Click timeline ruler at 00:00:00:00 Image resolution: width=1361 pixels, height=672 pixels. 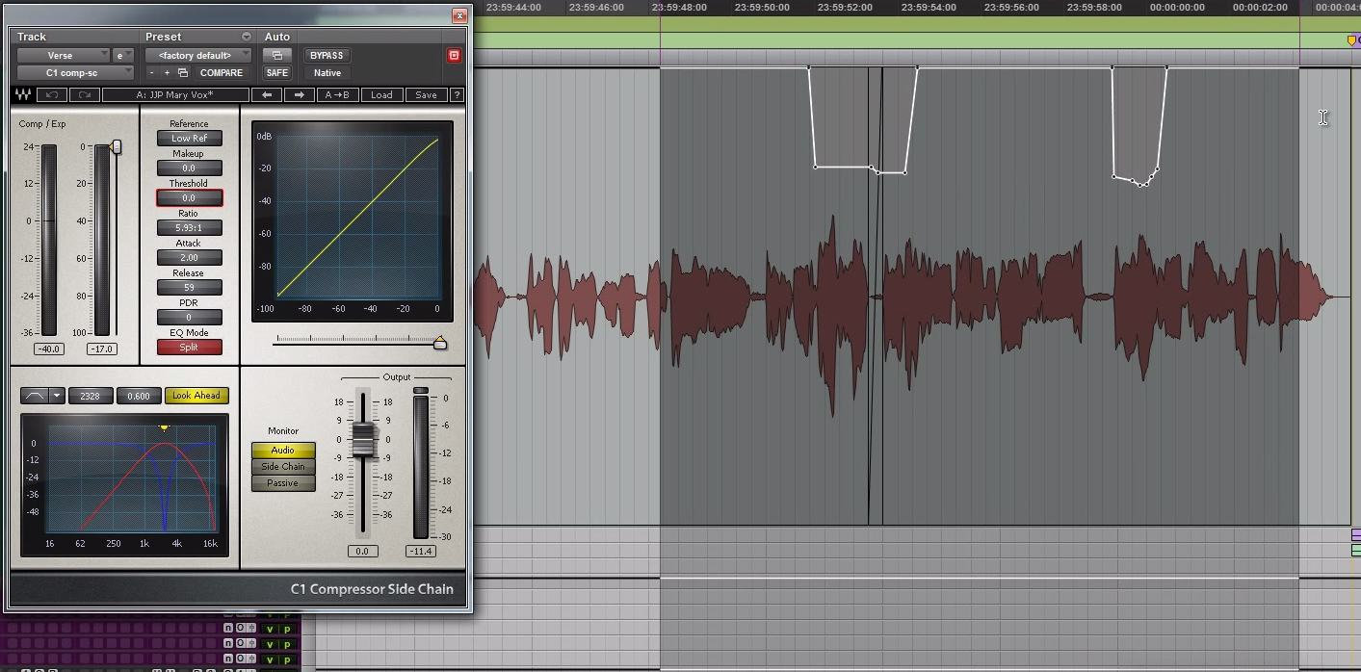coord(1177,8)
